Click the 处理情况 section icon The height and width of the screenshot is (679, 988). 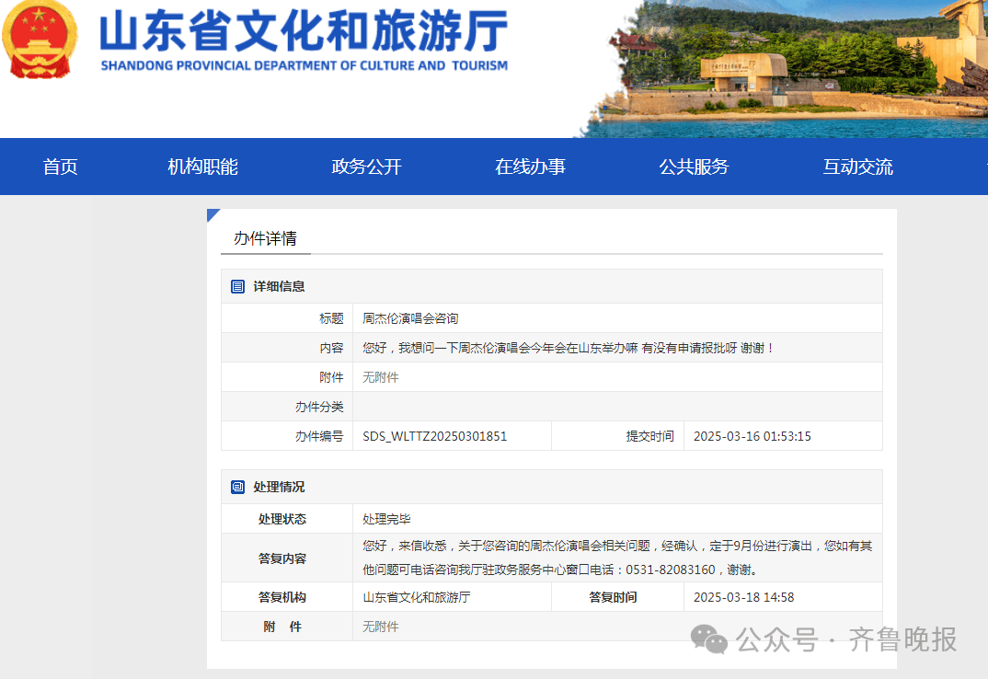[237, 488]
